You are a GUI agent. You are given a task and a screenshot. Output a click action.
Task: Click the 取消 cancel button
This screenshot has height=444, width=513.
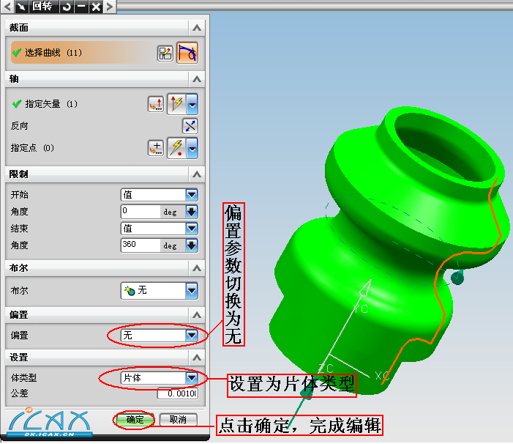pyautogui.click(x=179, y=420)
